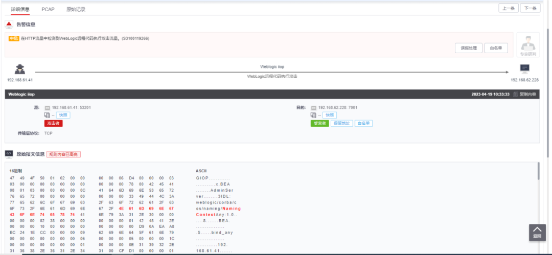Click the green 受害者 tag

319,124
